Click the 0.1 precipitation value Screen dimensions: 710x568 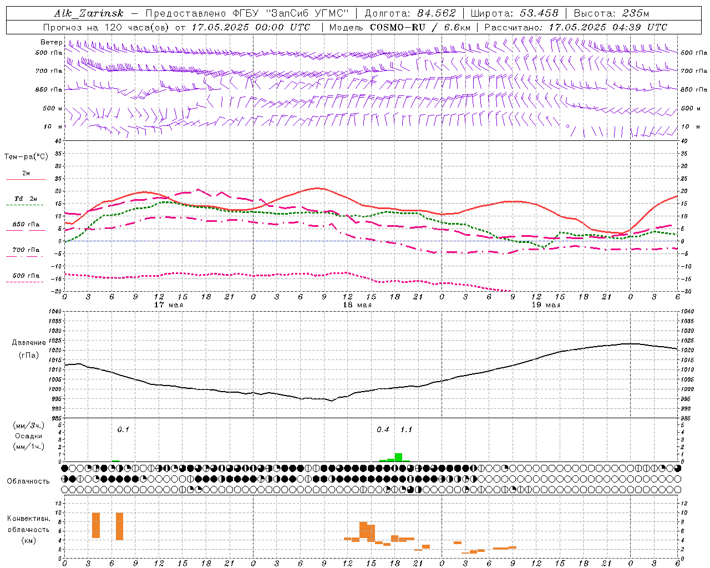[x=123, y=429]
